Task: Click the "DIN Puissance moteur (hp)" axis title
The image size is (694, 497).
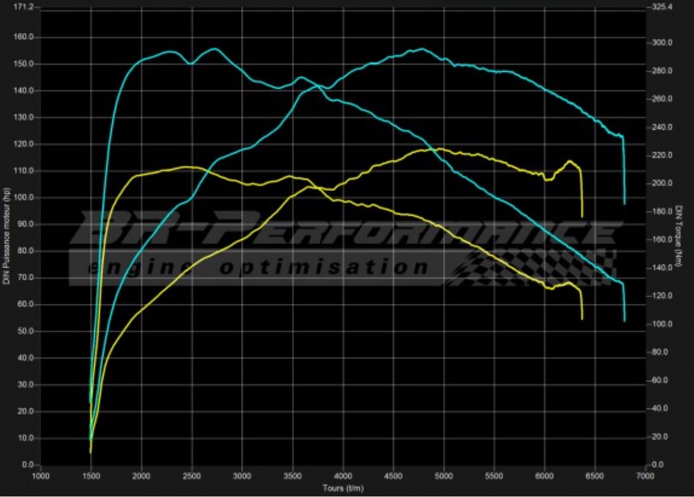Action: [x=7, y=237]
